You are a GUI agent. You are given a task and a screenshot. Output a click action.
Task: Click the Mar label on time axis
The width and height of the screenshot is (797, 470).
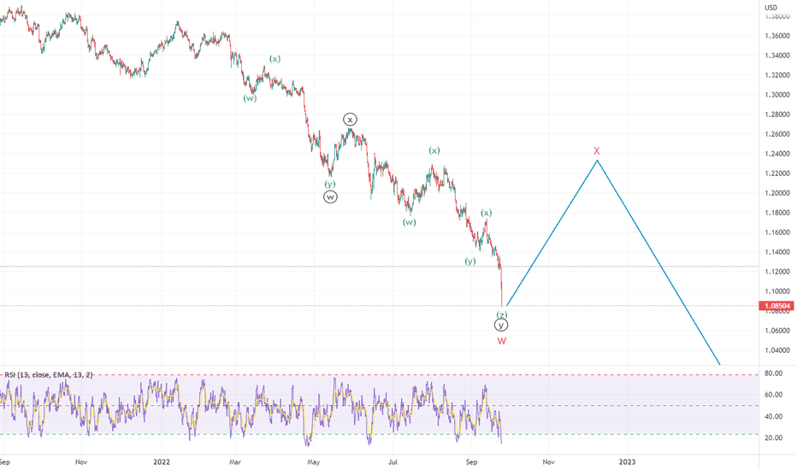point(235,461)
